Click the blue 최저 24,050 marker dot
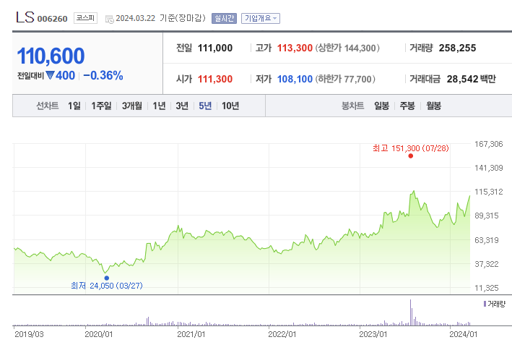Screen dimensions: 512x345 click(x=106, y=278)
